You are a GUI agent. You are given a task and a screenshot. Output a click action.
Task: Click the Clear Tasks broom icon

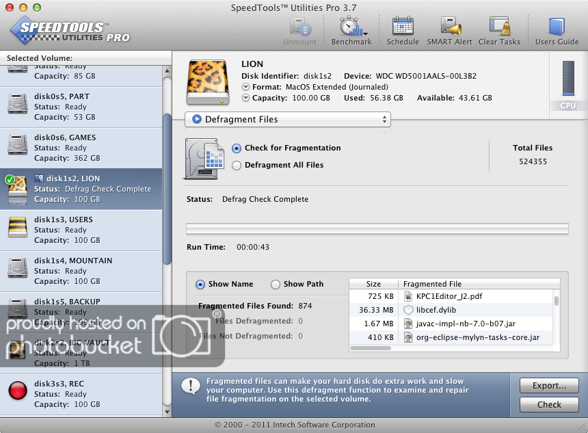[499, 27]
